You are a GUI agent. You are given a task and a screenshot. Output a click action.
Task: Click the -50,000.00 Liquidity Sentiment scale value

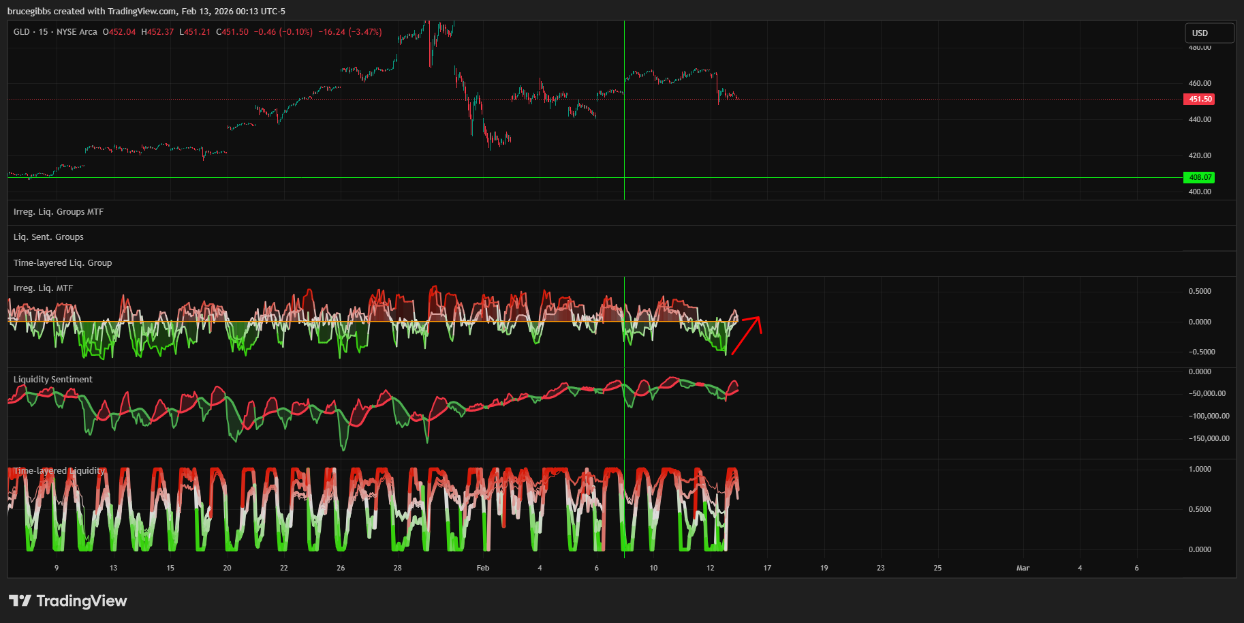[1207, 393]
